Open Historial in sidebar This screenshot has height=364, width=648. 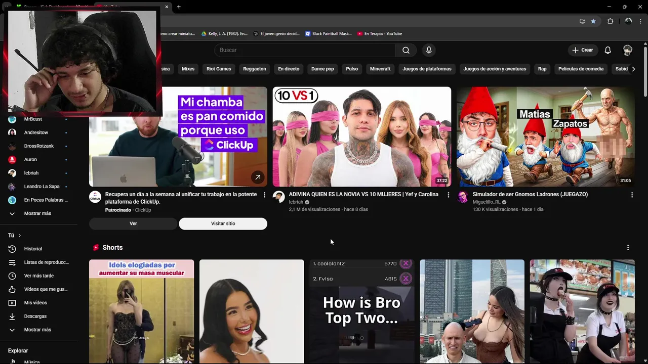click(x=38, y=249)
